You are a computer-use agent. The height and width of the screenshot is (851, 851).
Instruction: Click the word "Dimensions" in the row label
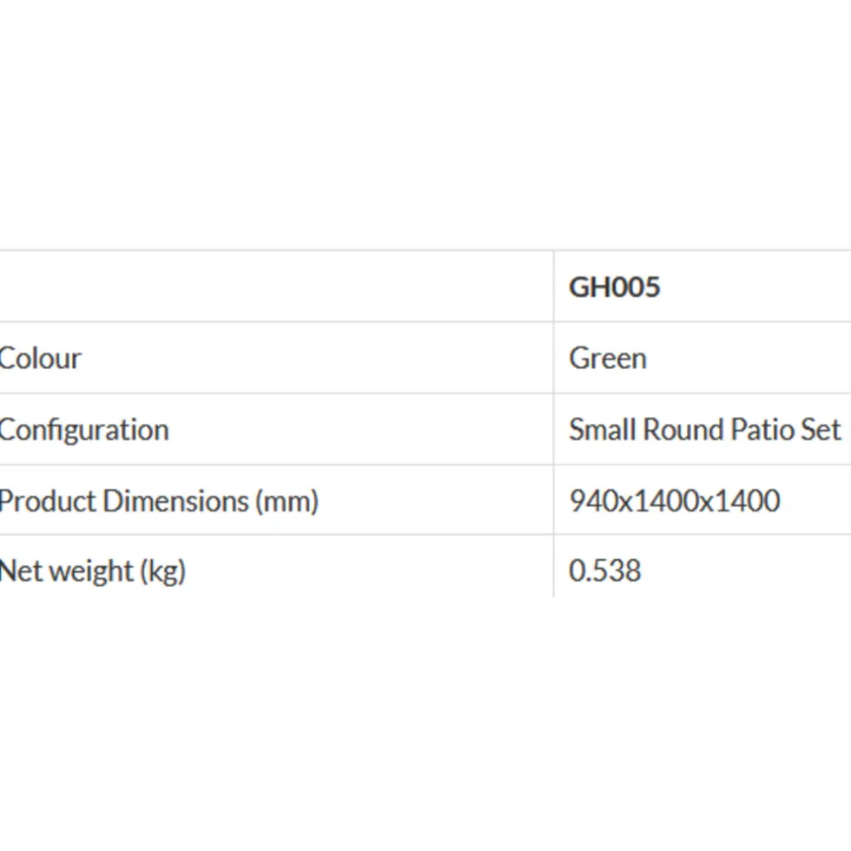pyautogui.click(x=175, y=501)
